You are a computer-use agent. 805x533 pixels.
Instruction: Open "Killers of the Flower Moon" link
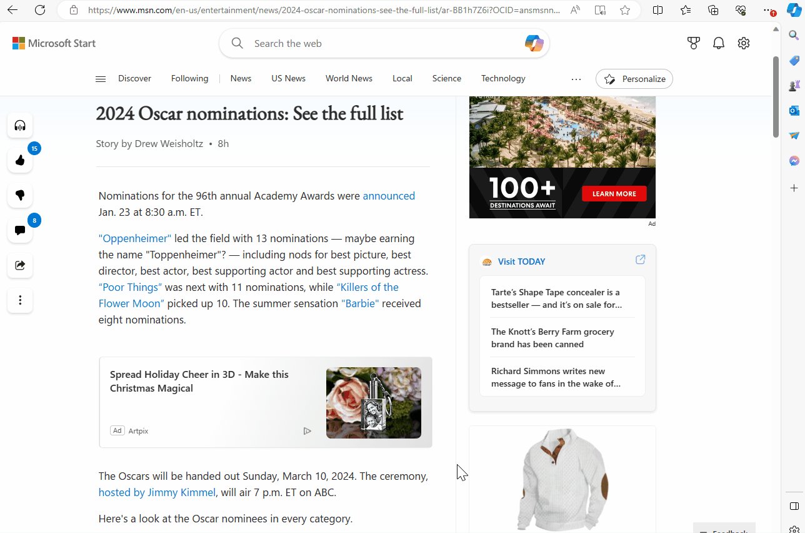point(248,295)
